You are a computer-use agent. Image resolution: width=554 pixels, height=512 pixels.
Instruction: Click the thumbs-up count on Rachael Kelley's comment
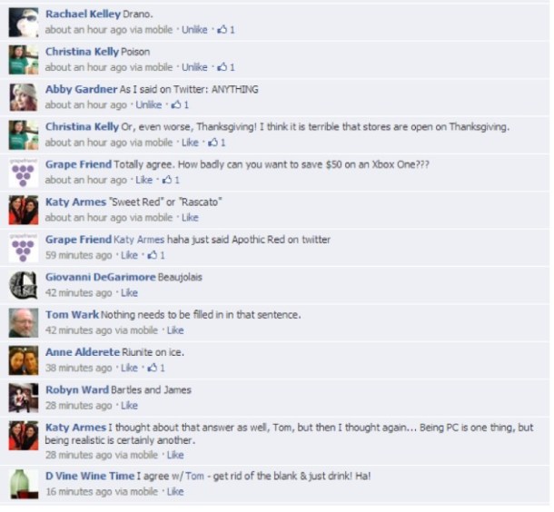(x=226, y=30)
